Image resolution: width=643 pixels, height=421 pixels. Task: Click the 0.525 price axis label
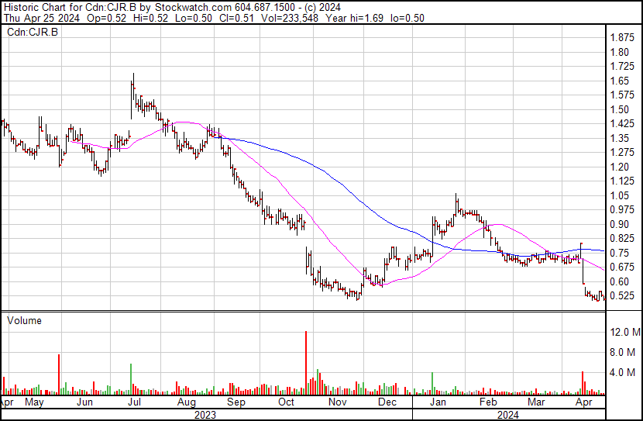point(622,296)
